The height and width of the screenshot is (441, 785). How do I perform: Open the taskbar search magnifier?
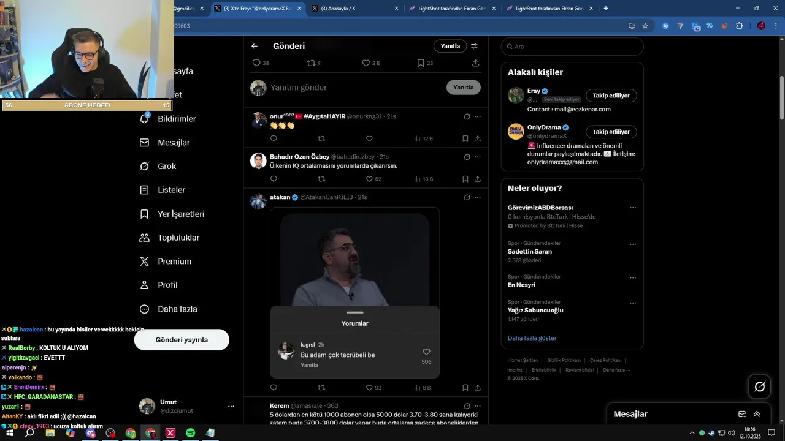(29, 433)
